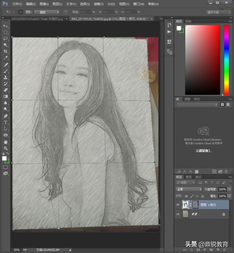Open the 图像(I) menu
234x253 pixels.
(44, 4)
